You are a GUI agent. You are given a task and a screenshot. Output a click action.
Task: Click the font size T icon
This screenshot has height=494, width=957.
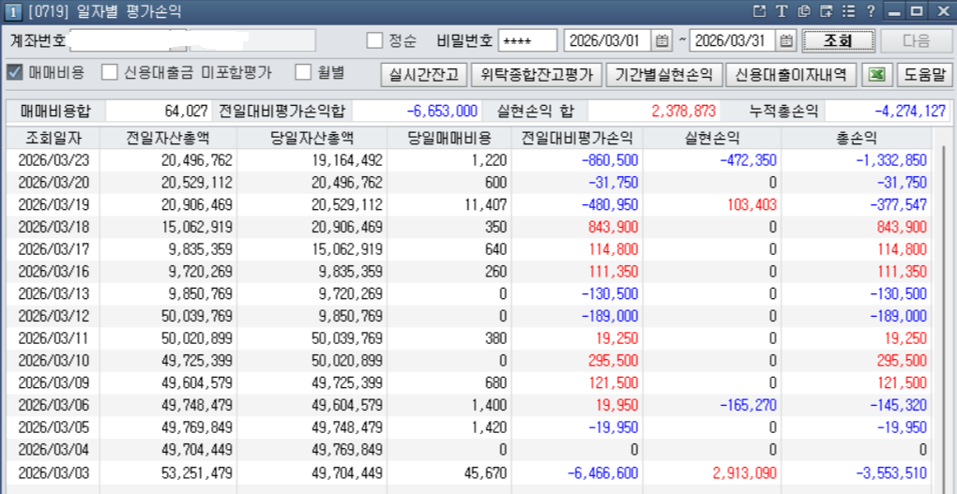point(782,11)
